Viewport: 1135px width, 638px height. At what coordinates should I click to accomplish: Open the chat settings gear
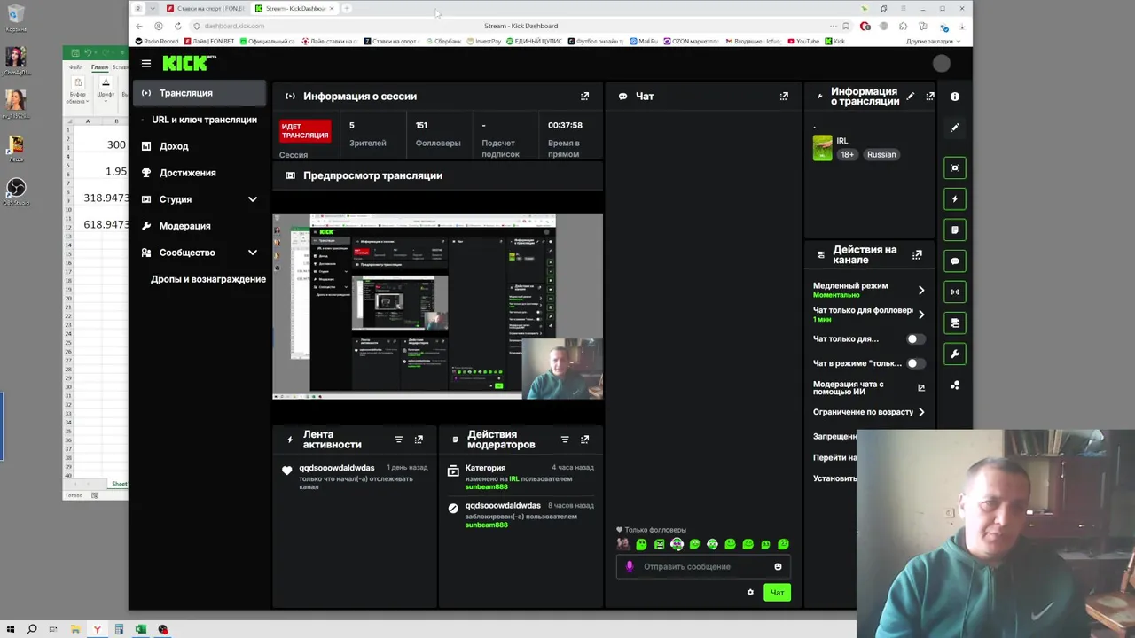click(x=750, y=592)
